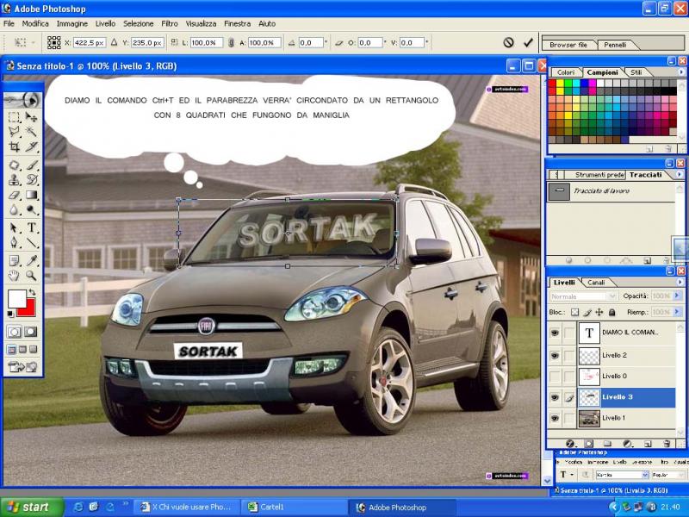
Task: Select the Line tool
Action: click(31, 243)
